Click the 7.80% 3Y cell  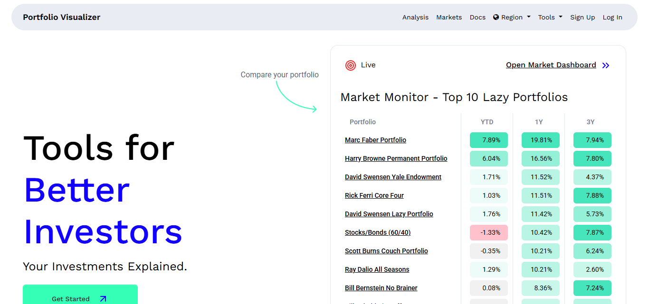(592, 158)
